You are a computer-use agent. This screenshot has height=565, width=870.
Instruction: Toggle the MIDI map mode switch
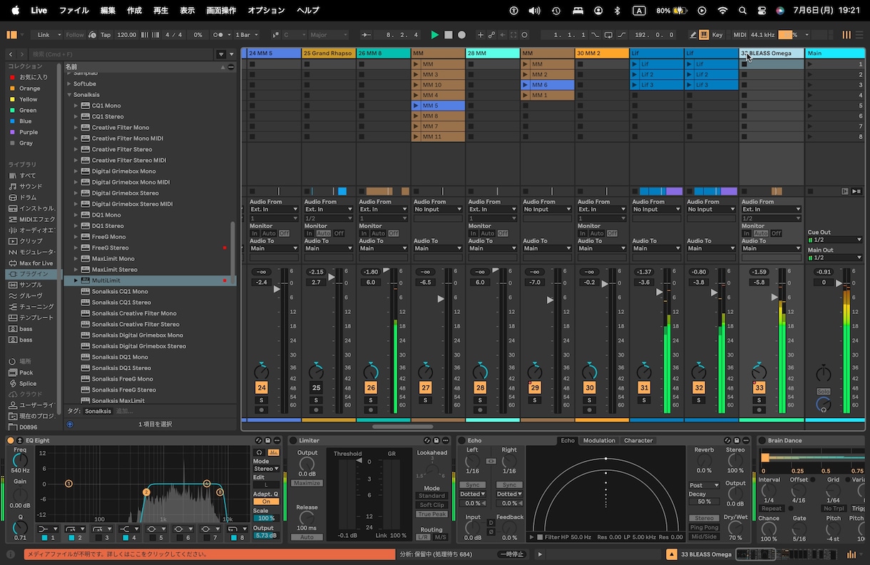tap(739, 35)
